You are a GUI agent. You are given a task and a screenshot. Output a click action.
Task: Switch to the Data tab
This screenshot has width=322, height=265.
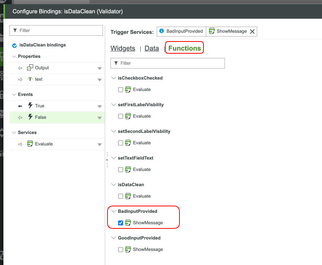[152, 48]
